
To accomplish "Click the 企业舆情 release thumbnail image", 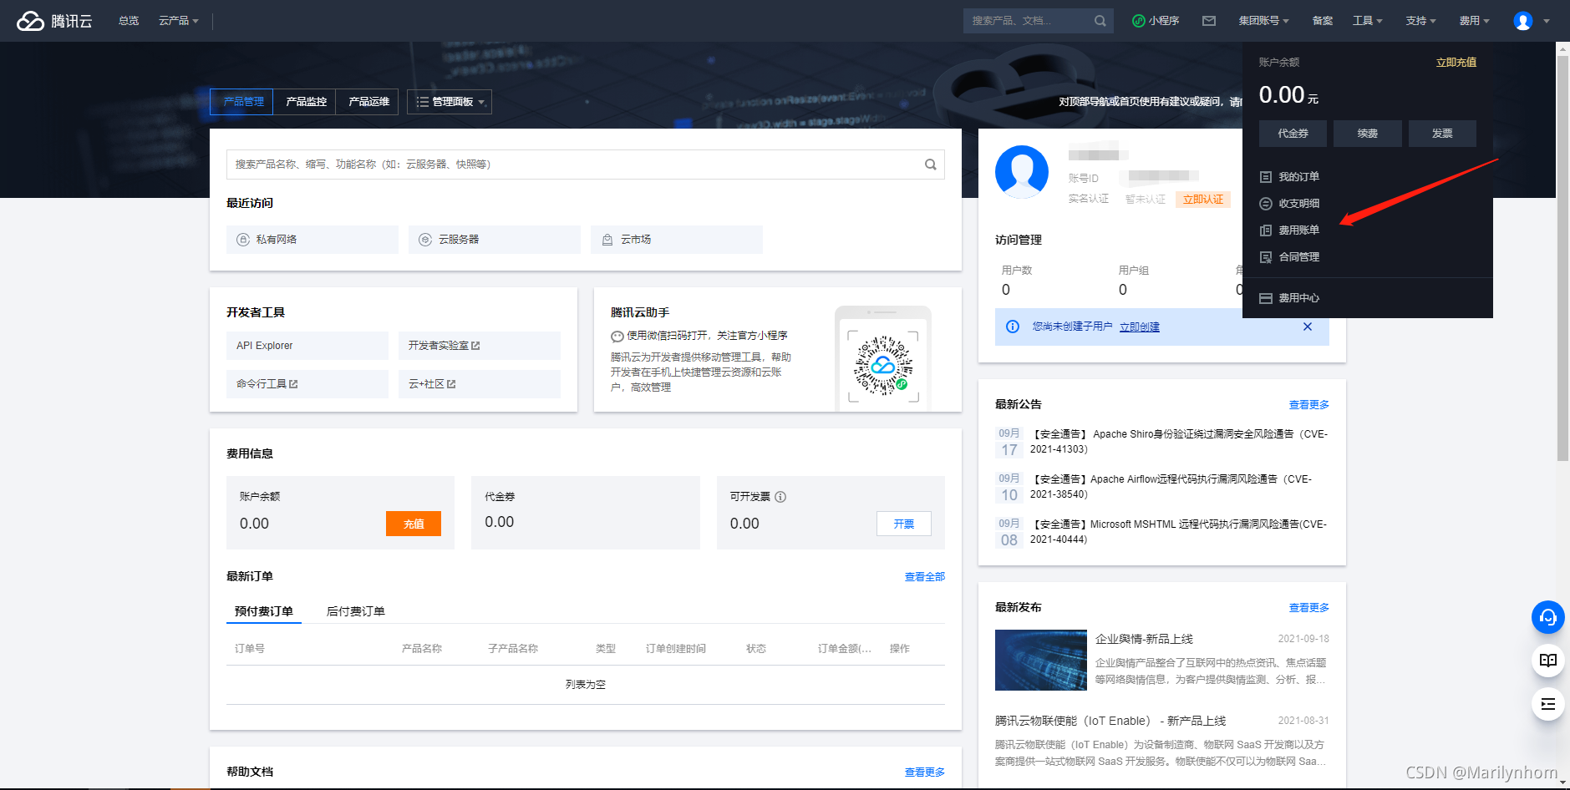I will [x=1041, y=661].
